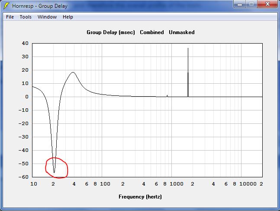
Task: Minimize the Hornresp Group Delay window
Action: click(240, 4)
